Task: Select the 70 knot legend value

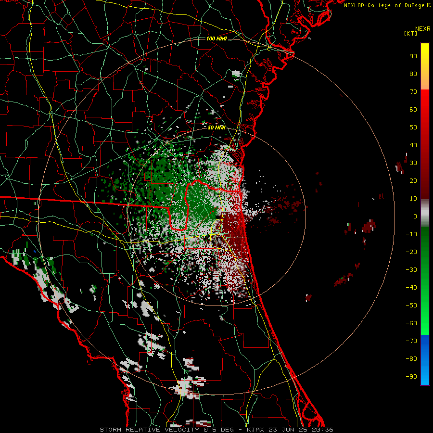Action: pos(413,92)
